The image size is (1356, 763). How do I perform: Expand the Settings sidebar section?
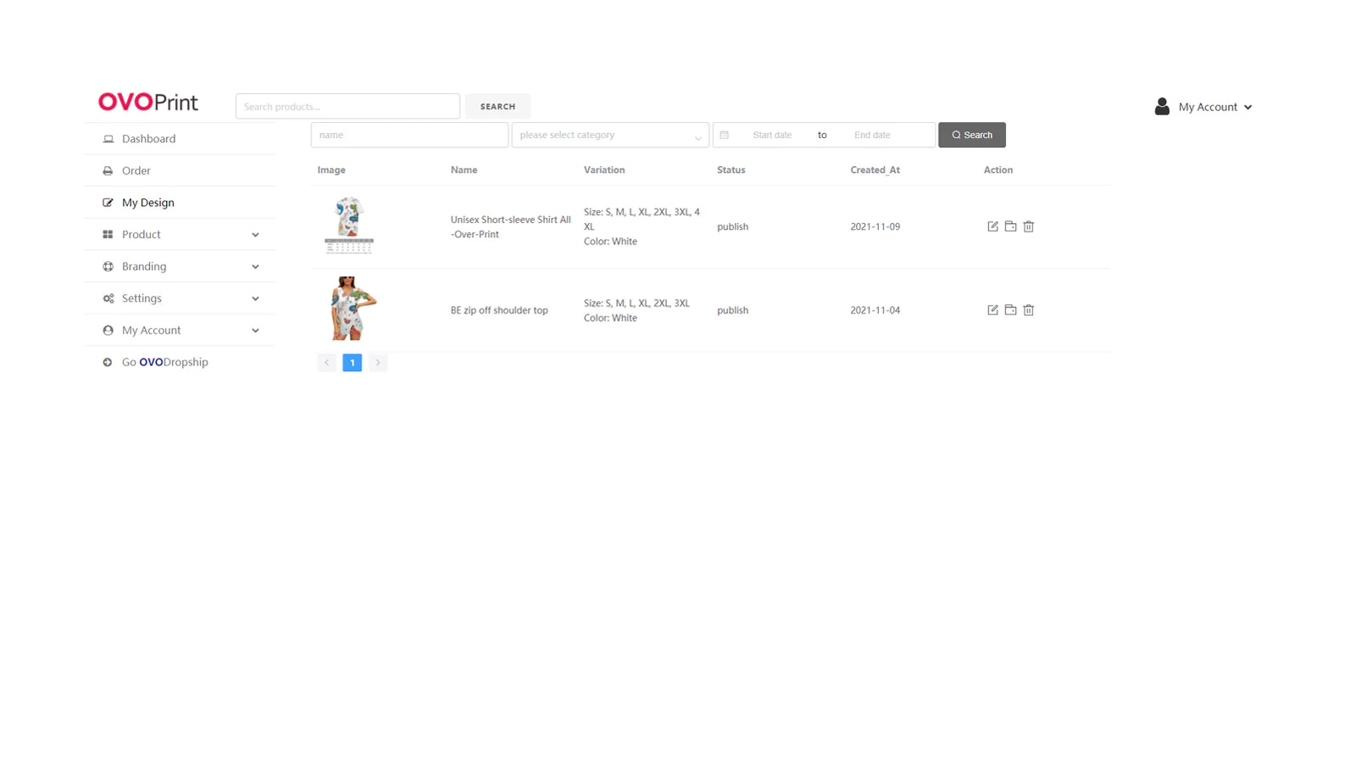click(x=180, y=298)
